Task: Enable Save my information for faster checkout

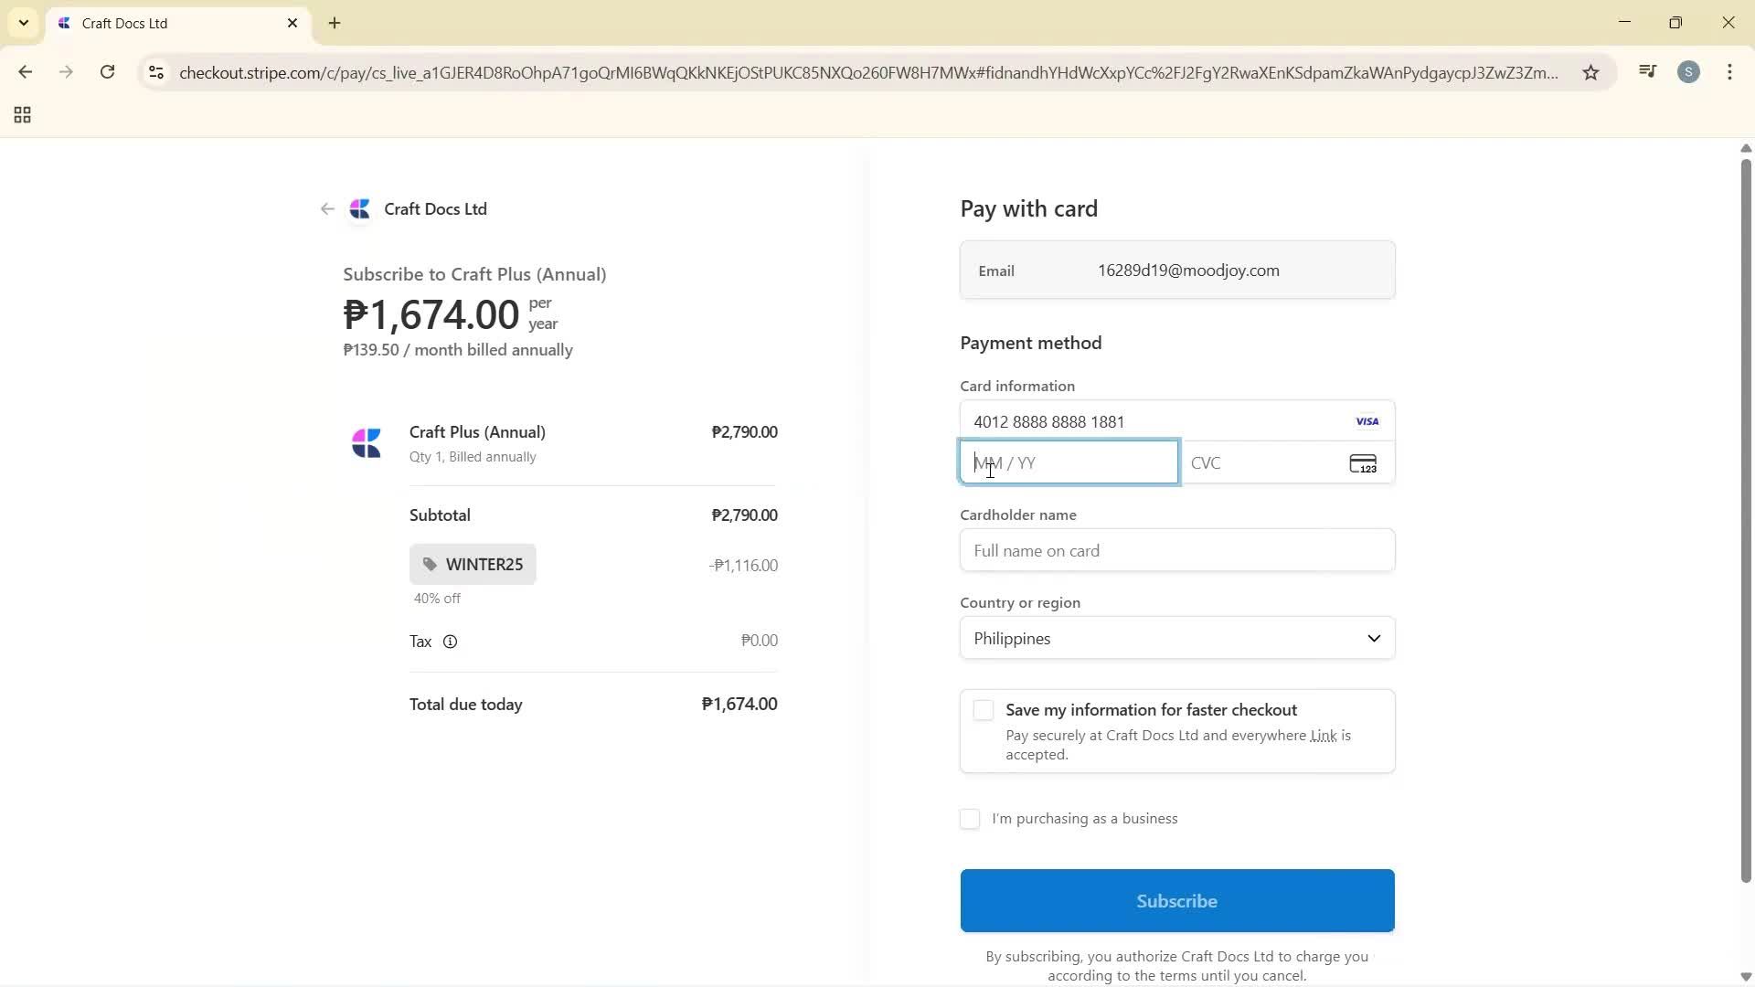Action: tap(983, 709)
